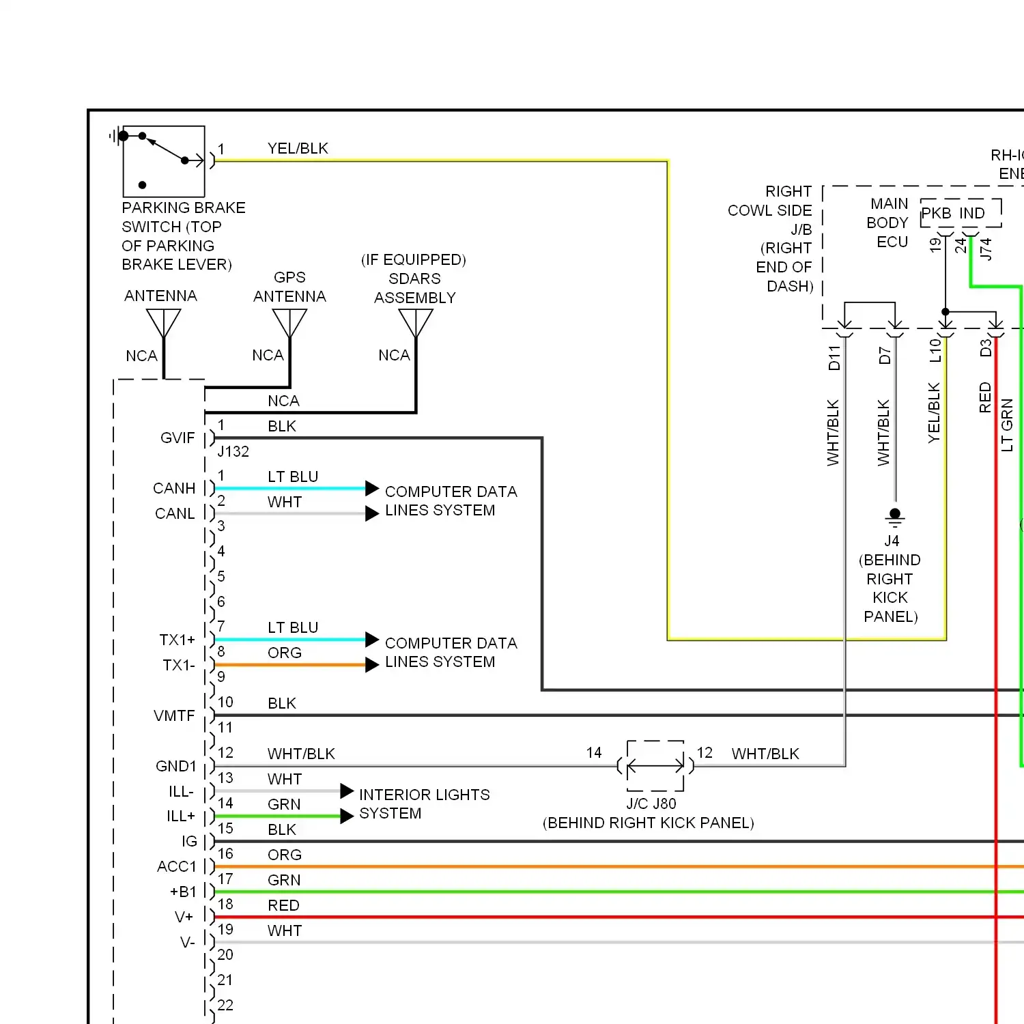Viewport: 1024px width, 1024px height.
Task: Click the GPS ANTENNA label
Action: [x=289, y=287]
